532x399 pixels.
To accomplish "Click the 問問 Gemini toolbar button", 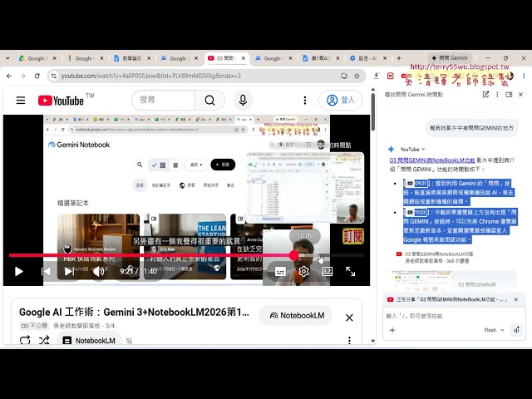I will 450,58.
